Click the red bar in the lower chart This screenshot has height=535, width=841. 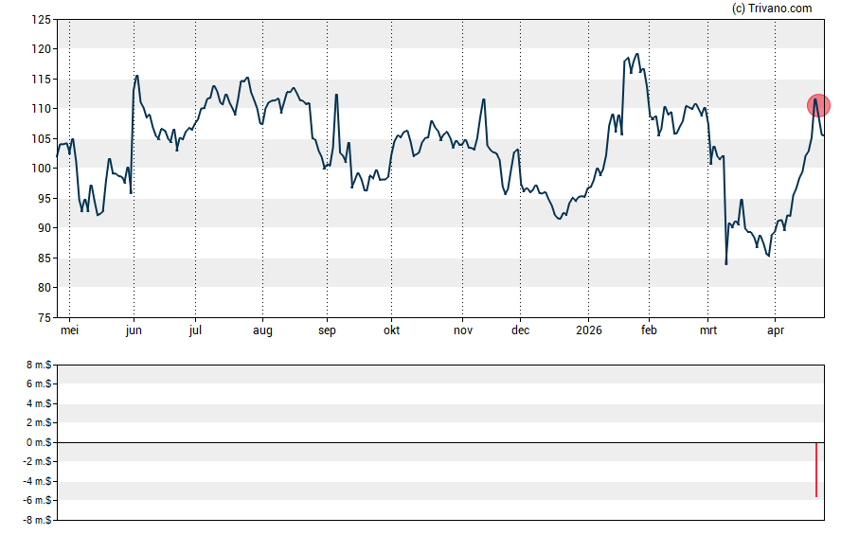tap(816, 470)
